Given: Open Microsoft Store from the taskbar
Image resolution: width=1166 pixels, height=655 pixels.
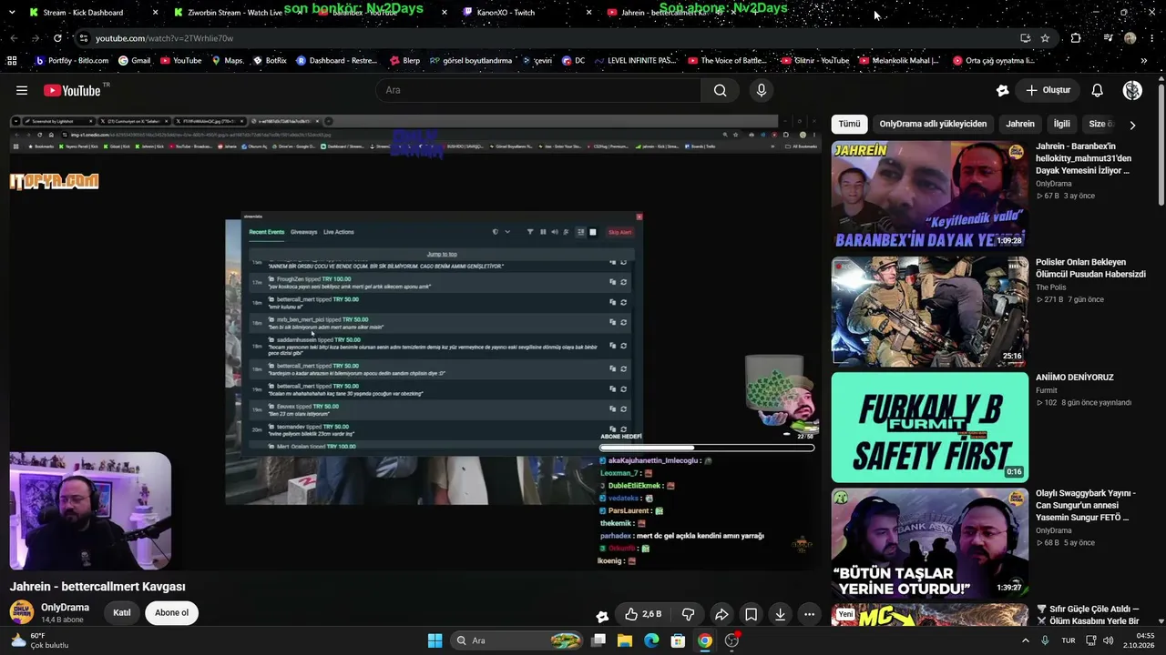Looking at the screenshot, I should [x=678, y=640].
